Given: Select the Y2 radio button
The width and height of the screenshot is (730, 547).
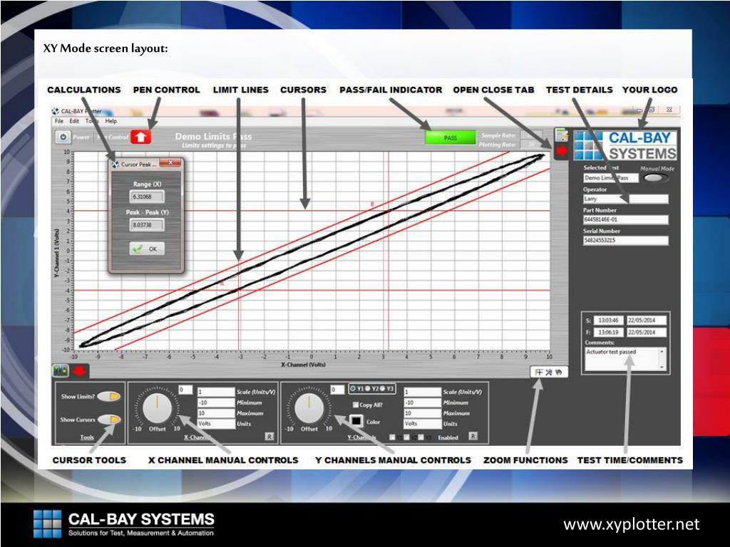Looking at the screenshot, I should coord(367,388).
